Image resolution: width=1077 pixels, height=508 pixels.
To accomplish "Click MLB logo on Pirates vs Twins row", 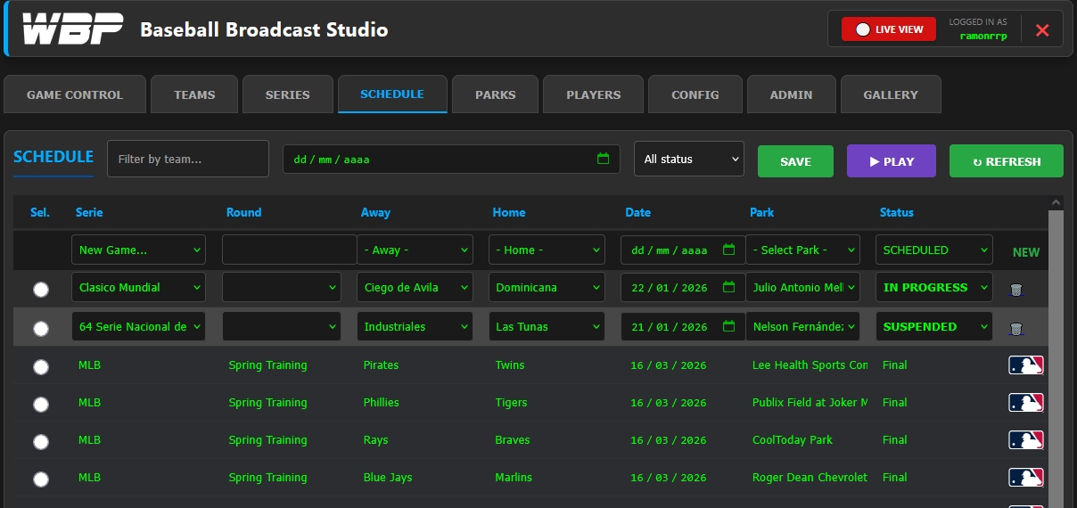I will pyautogui.click(x=1025, y=365).
